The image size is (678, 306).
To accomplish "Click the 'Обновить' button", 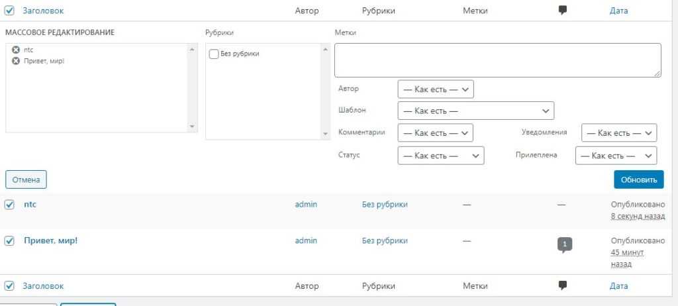I will (638, 179).
